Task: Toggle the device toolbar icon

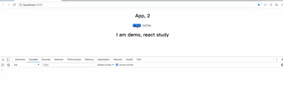Action: (8, 60)
